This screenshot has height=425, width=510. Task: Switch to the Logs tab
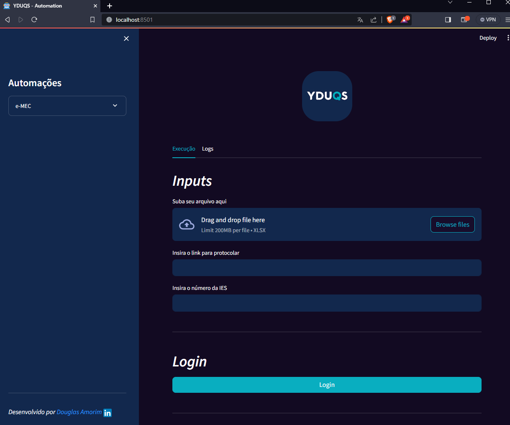[x=208, y=149]
